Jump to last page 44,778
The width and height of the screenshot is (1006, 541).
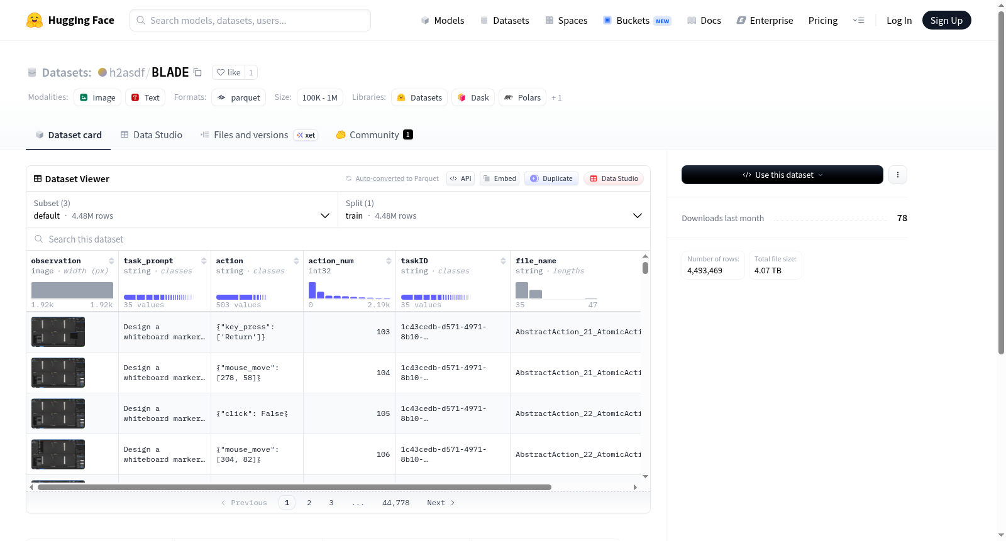pyautogui.click(x=396, y=503)
